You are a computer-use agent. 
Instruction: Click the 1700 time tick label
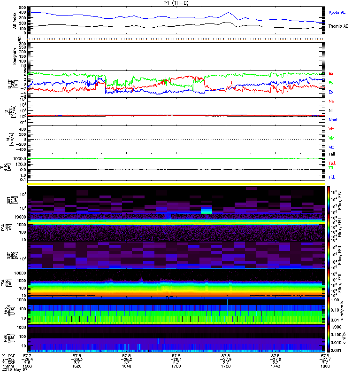[176, 366]
